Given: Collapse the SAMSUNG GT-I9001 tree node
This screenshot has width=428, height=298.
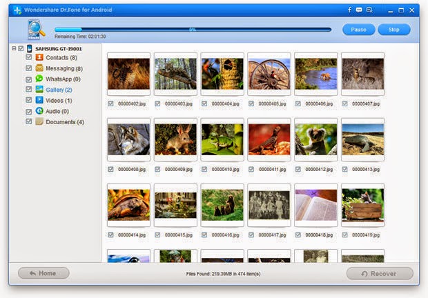Looking at the screenshot, I should tap(14, 48).
